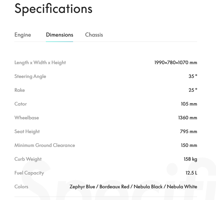The height and width of the screenshot is (200, 216).
Task: Click the Minimum Ground Clearance label
Action: (45, 145)
